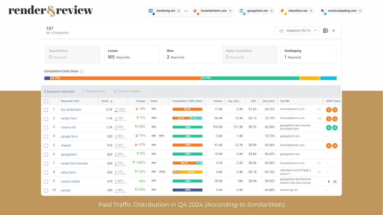Click the yellow clicks share bar segment
The image size is (383, 215).
pos(310,78)
